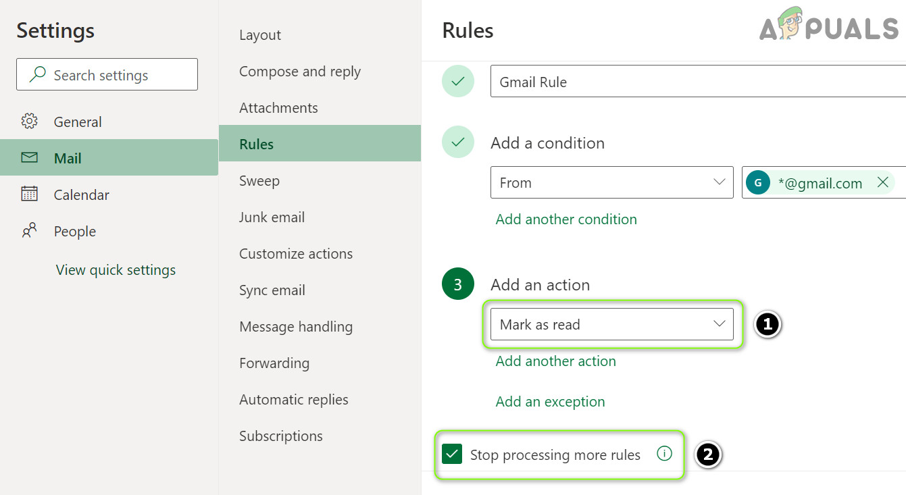Click the magnifier icon in search settings
This screenshot has width=906, height=495.
[38, 75]
